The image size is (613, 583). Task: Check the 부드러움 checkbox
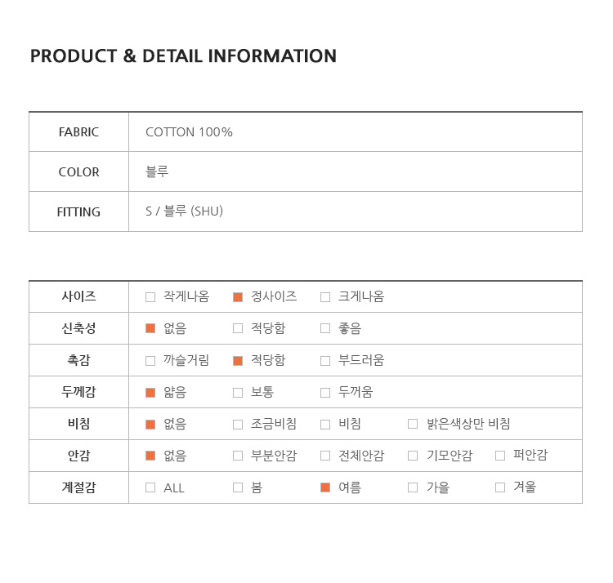(x=325, y=360)
